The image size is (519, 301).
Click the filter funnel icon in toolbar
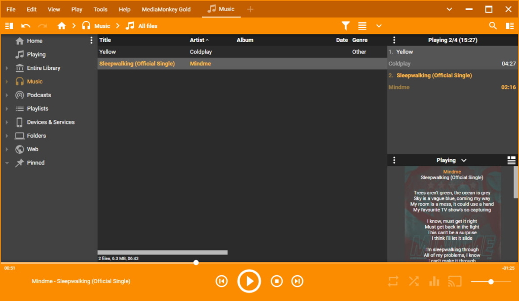[346, 25]
